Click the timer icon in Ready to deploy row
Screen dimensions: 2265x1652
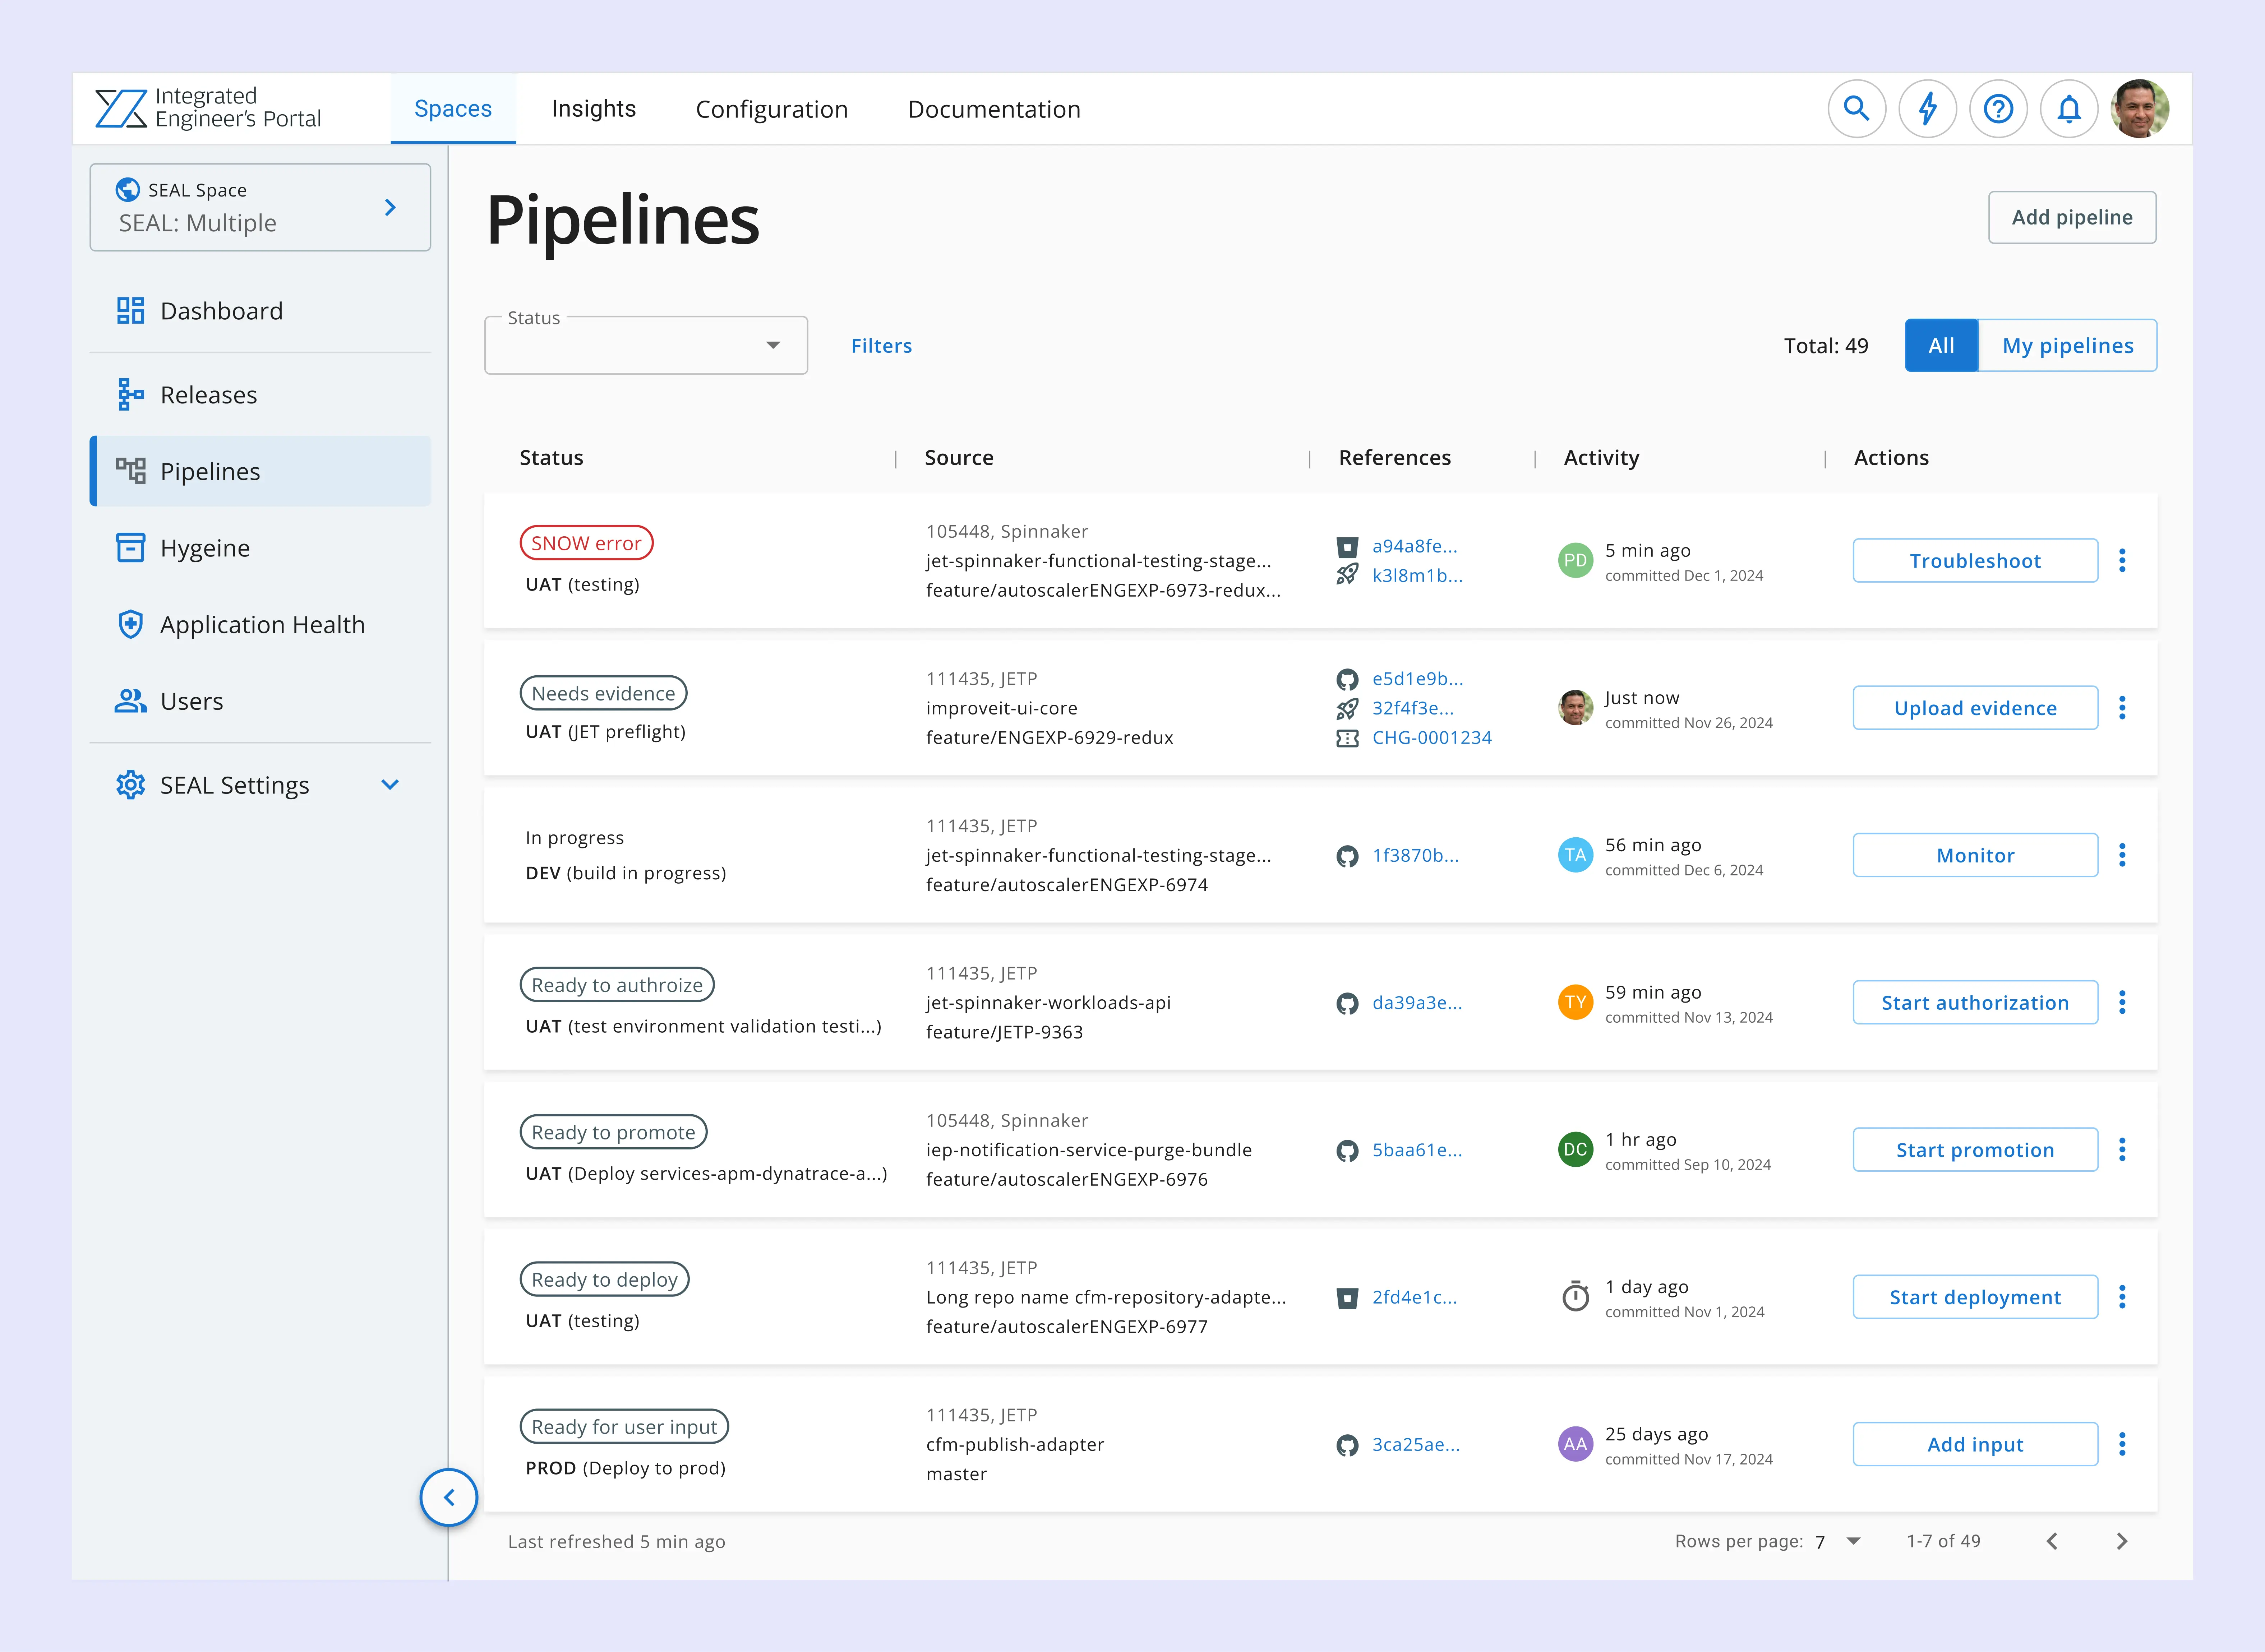[x=1575, y=1297]
